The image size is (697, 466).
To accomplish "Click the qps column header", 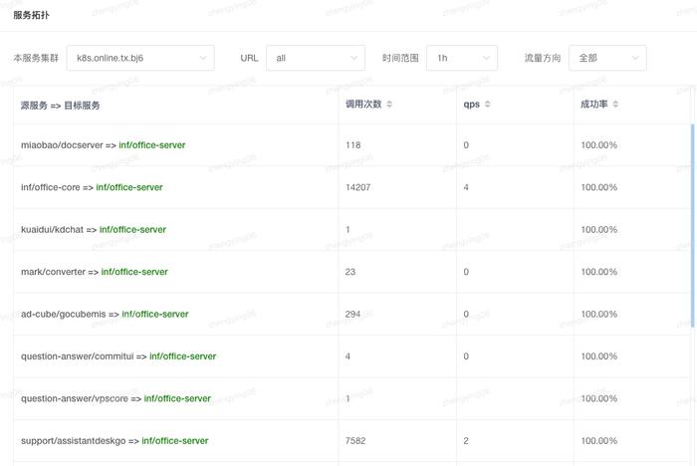I will click(471, 104).
